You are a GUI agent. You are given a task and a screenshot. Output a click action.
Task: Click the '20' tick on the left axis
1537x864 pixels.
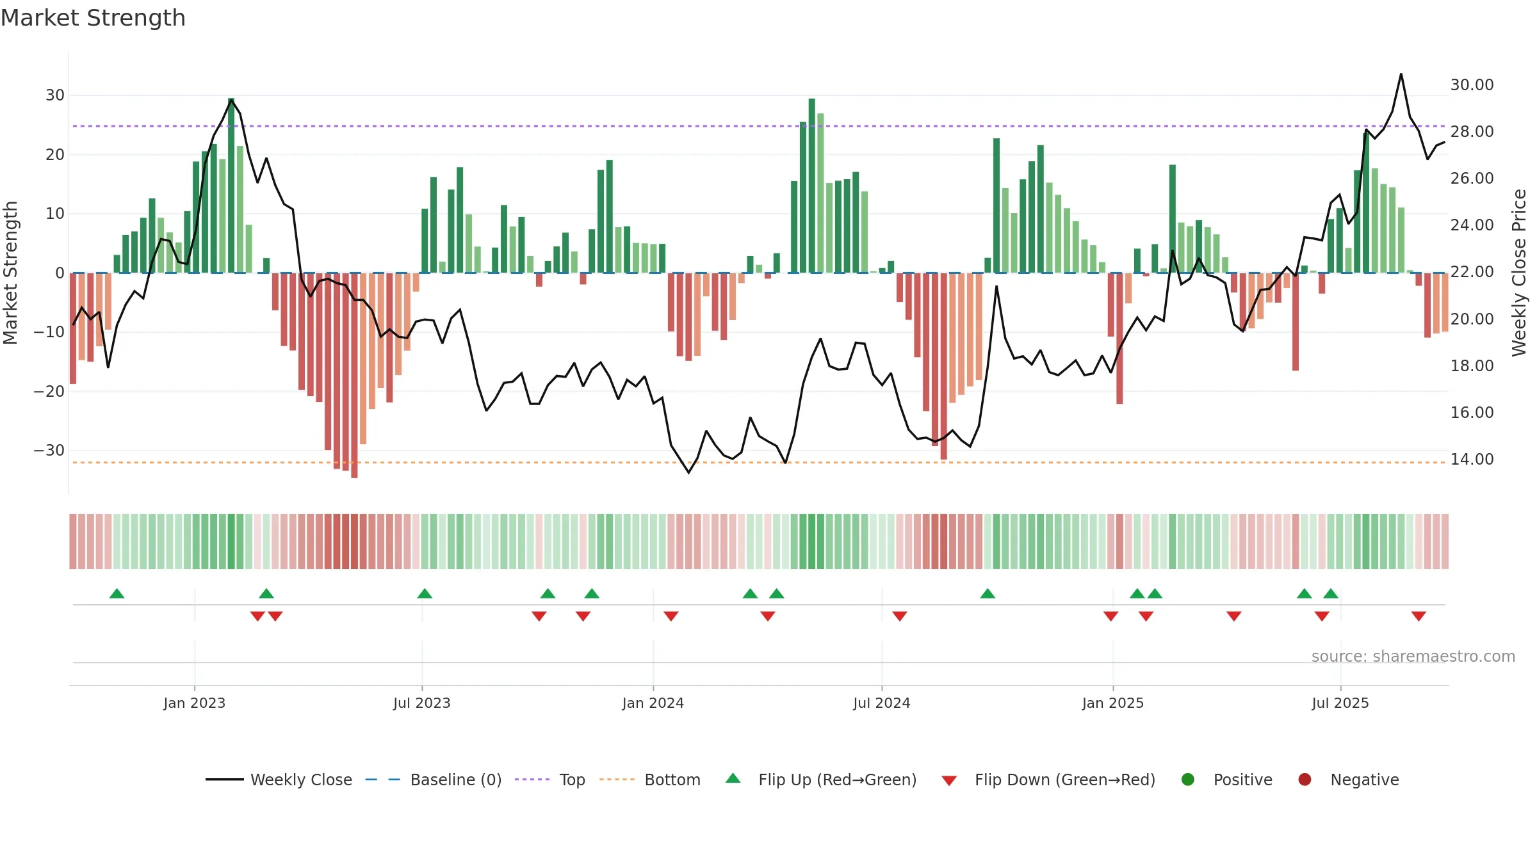click(55, 155)
